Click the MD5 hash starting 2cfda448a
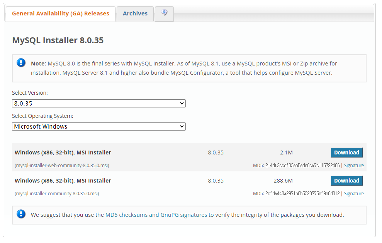This screenshot has height=243, width=382. click(x=302, y=194)
